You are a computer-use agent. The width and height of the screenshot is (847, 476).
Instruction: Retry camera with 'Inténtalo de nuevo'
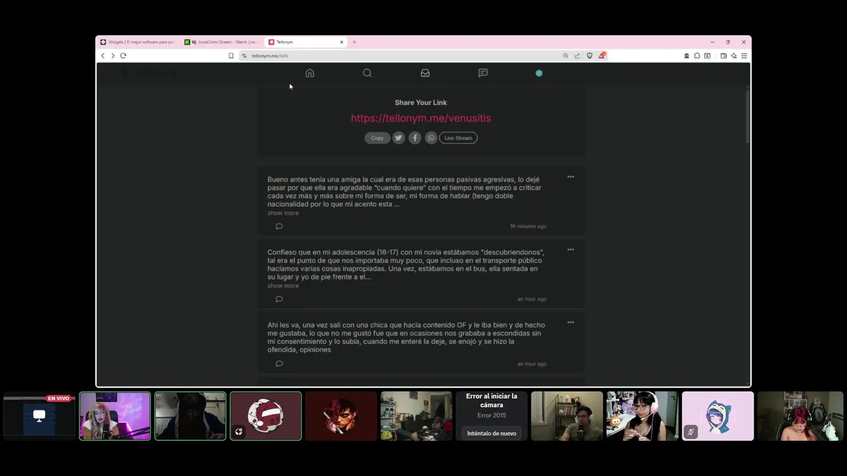(492, 433)
